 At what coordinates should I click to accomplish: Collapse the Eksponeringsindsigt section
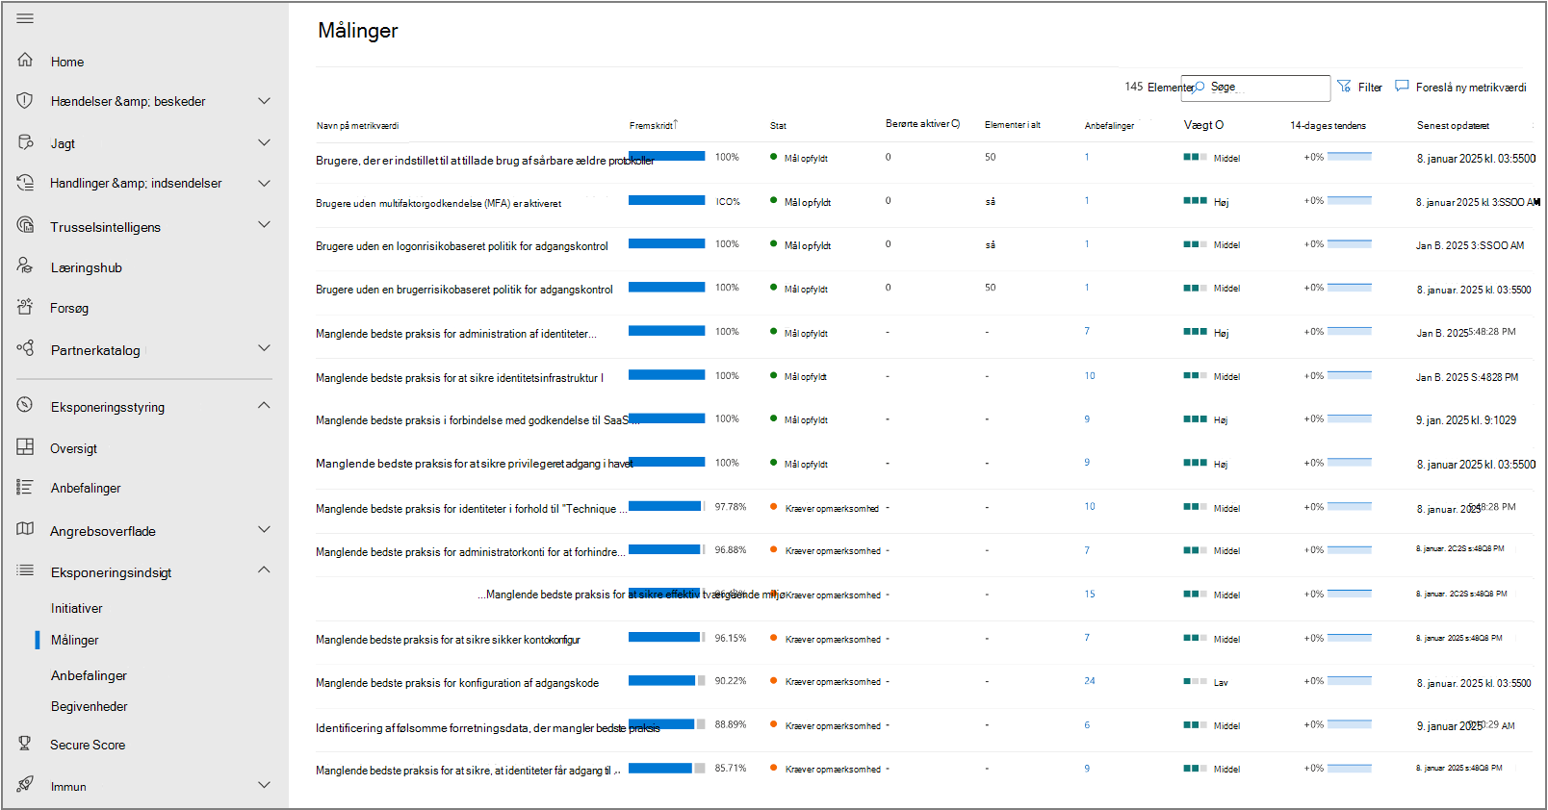(264, 570)
